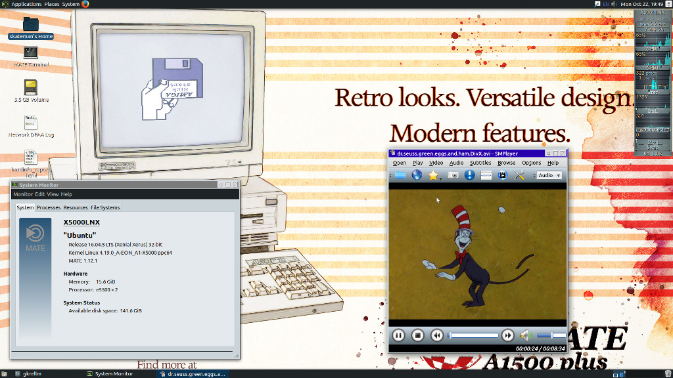Click the 'MATE 1.12.1' version text
This screenshot has height=378, width=673.
click(83, 261)
